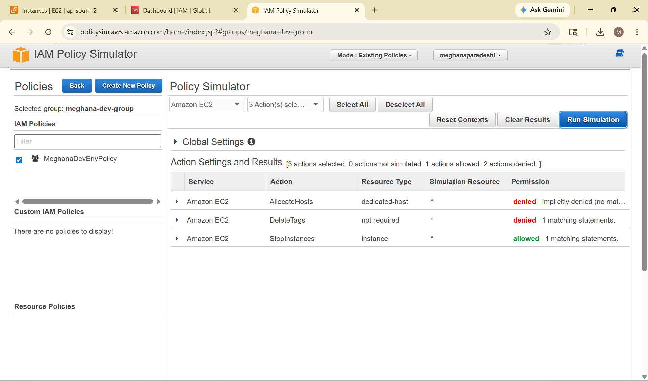Click the dedicated-host resource type cell
The height and width of the screenshot is (381, 648).
tap(385, 202)
